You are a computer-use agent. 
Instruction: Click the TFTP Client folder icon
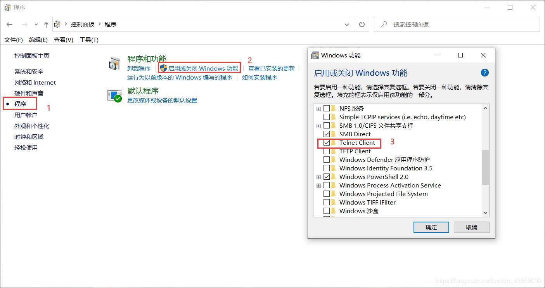(x=334, y=151)
